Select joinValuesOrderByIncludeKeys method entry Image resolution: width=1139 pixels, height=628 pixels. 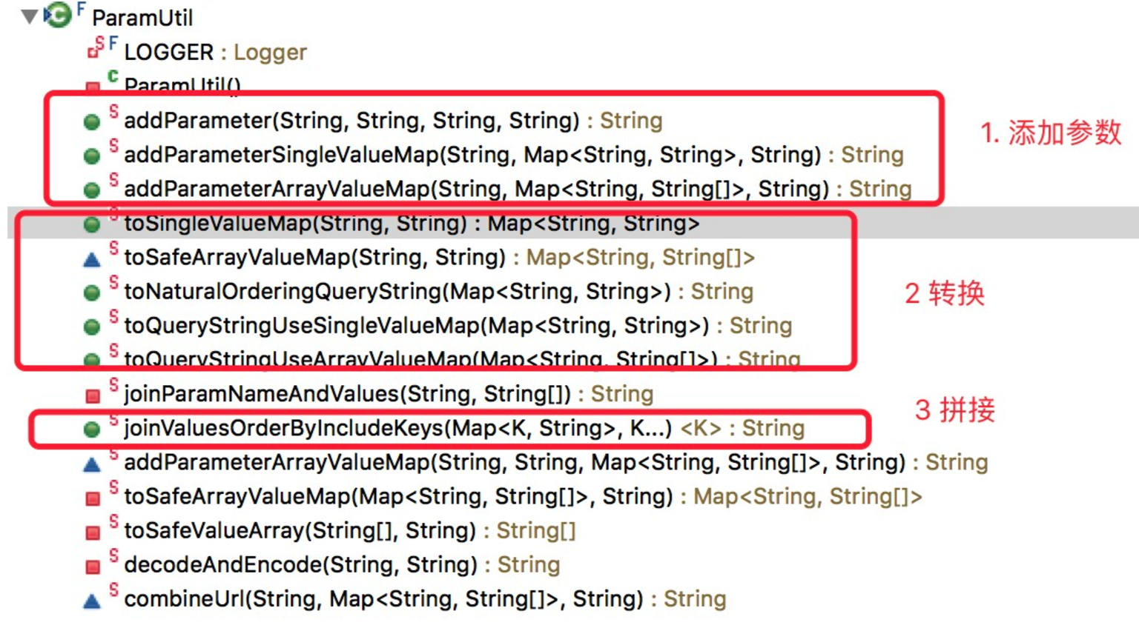[x=463, y=428]
